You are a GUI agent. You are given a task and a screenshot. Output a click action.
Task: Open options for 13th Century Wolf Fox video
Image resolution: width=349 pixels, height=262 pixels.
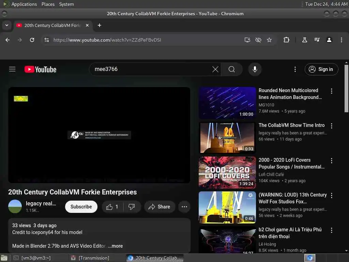[331, 195]
